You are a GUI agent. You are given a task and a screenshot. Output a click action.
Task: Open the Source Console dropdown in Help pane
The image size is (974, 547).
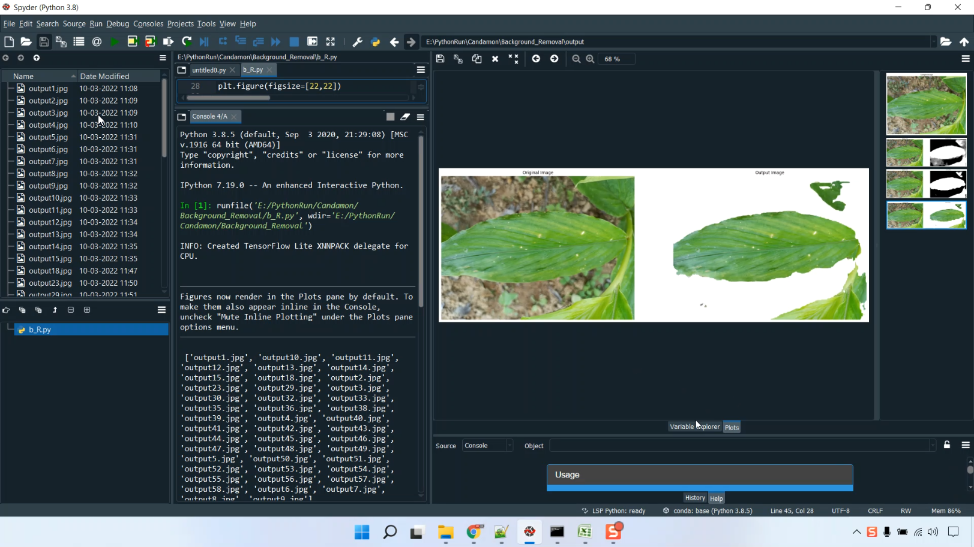(x=487, y=446)
